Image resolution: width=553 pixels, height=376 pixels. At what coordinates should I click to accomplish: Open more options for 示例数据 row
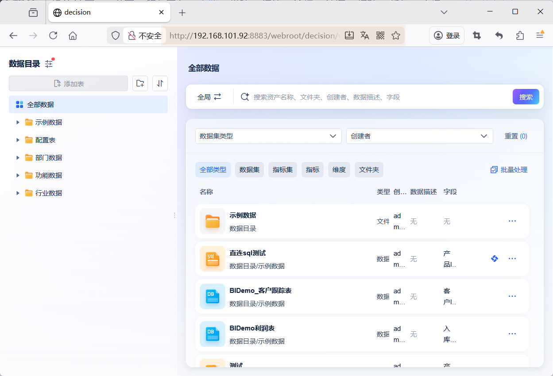(512, 221)
